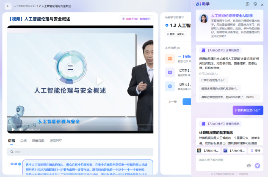Click the first 【AI核心技术】计算机视觉 tag
This screenshot has width=268, height=177.
[221, 50]
